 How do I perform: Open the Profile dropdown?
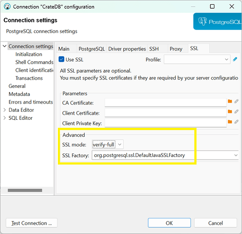click(197, 59)
